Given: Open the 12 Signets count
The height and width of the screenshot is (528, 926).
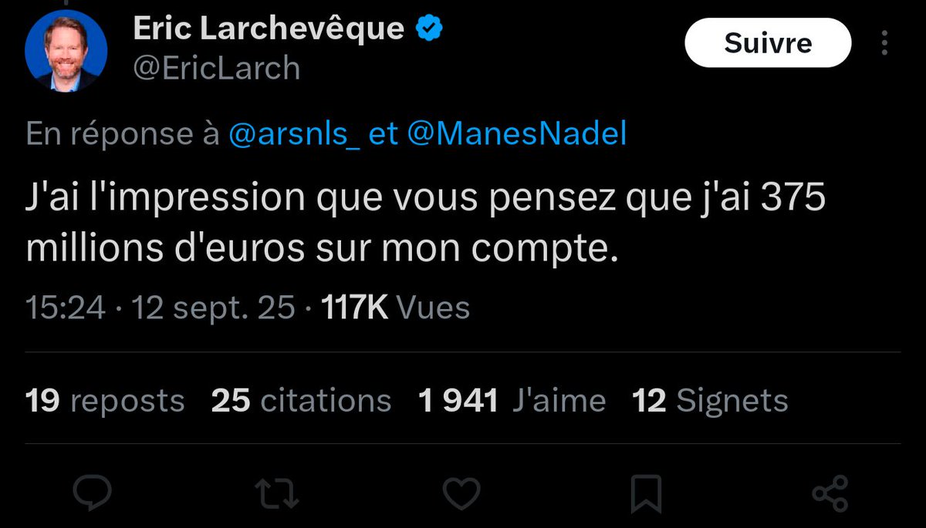Looking at the screenshot, I should (x=710, y=401).
